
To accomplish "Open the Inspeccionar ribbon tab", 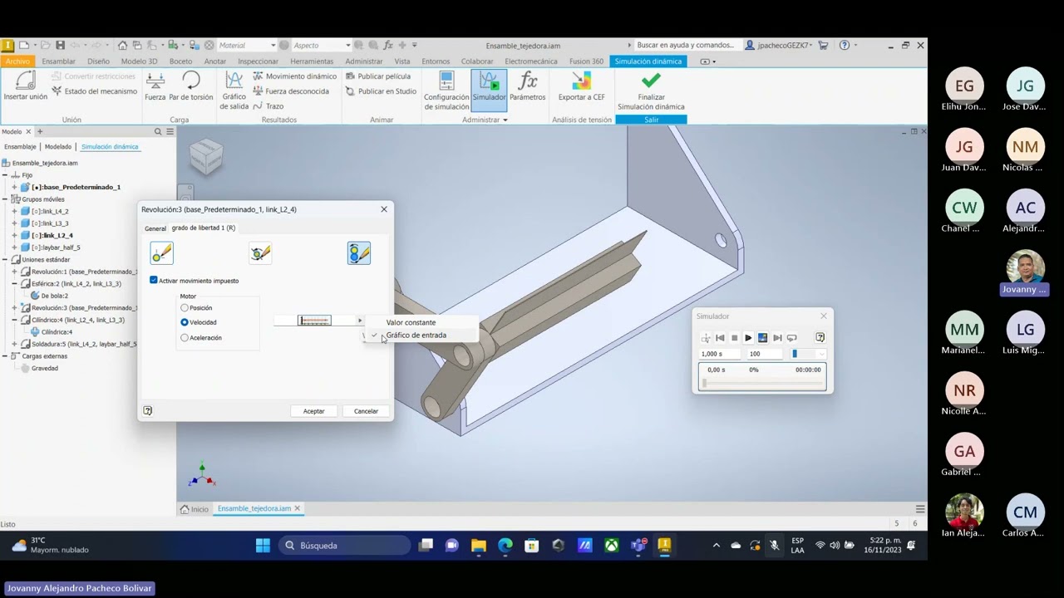I will coord(258,61).
